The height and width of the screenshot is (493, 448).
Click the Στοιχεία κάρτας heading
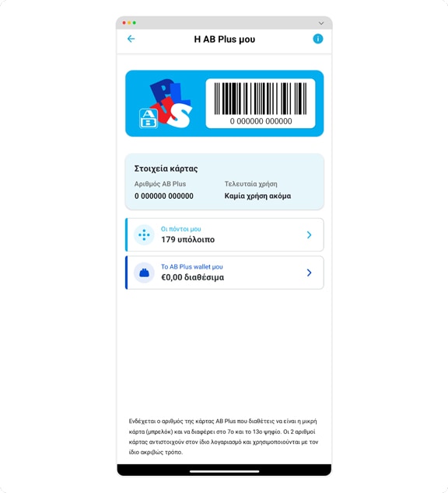coord(166,168)
